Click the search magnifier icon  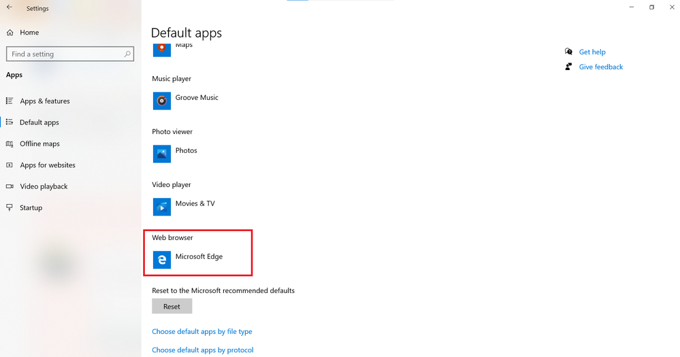(x=127, y=54)
